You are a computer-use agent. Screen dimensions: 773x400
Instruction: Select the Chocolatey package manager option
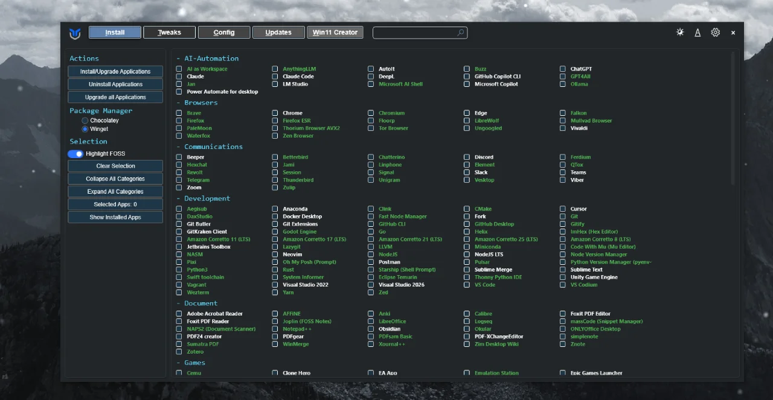coord(85,121)
